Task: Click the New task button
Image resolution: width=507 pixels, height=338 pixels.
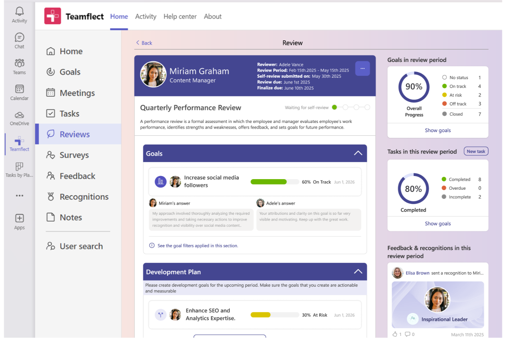Action: 476,151
